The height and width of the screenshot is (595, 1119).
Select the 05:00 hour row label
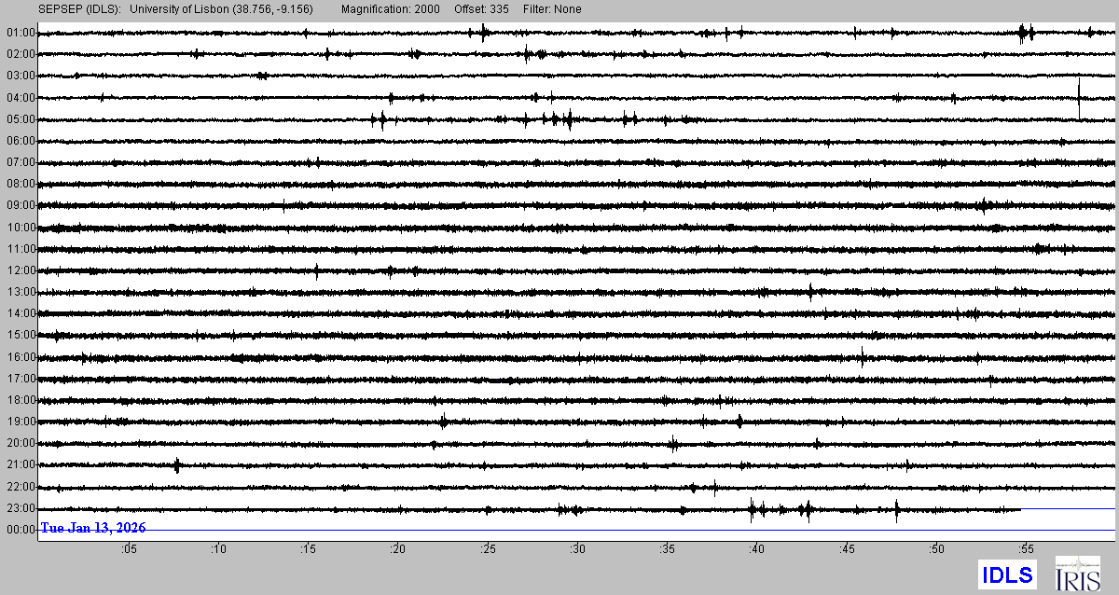[x=21, y=119]
